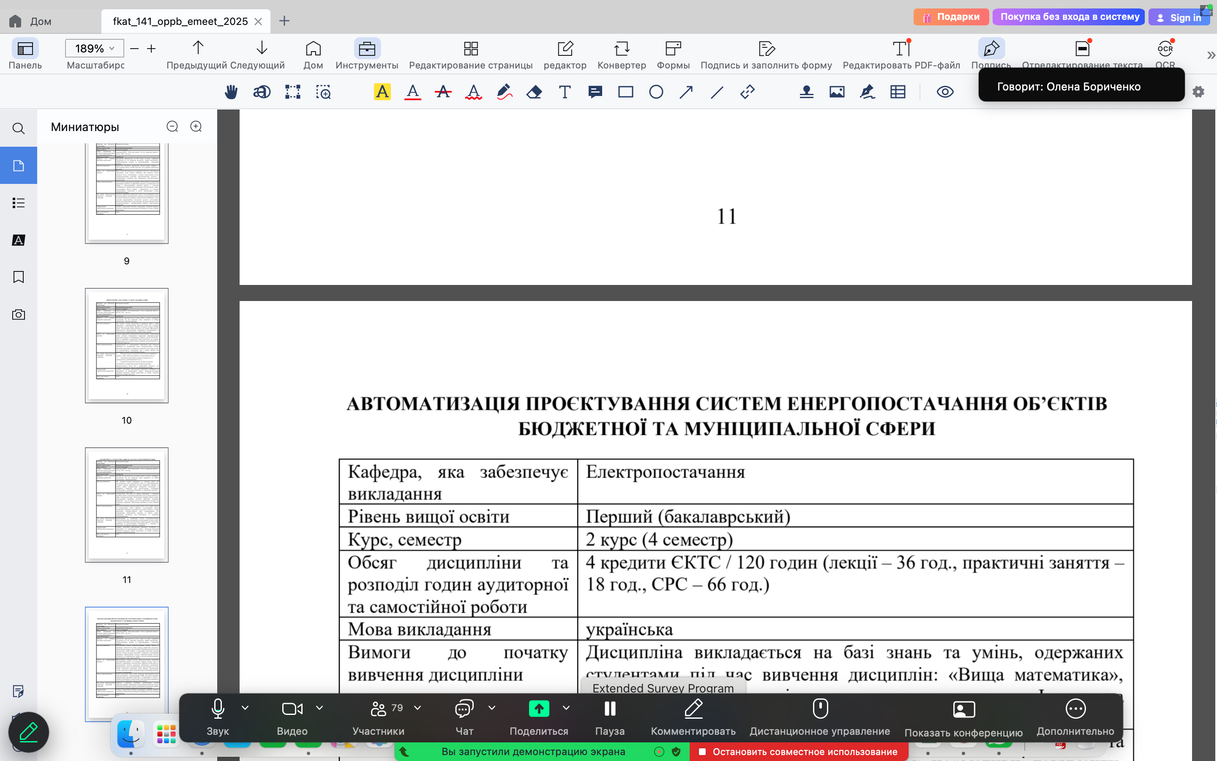Open the annotations sidebar panel
This screenshot has height=761, width=1217.
click(x=19, y=240)
